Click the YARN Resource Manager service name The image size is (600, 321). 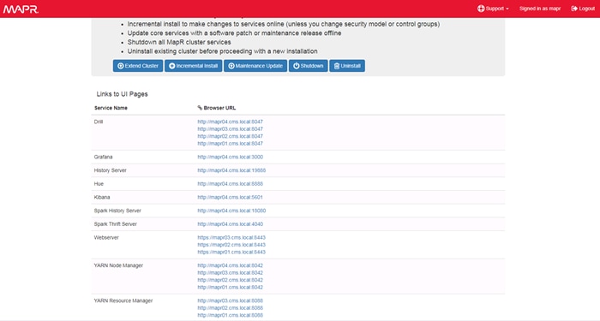click(123, 300)
